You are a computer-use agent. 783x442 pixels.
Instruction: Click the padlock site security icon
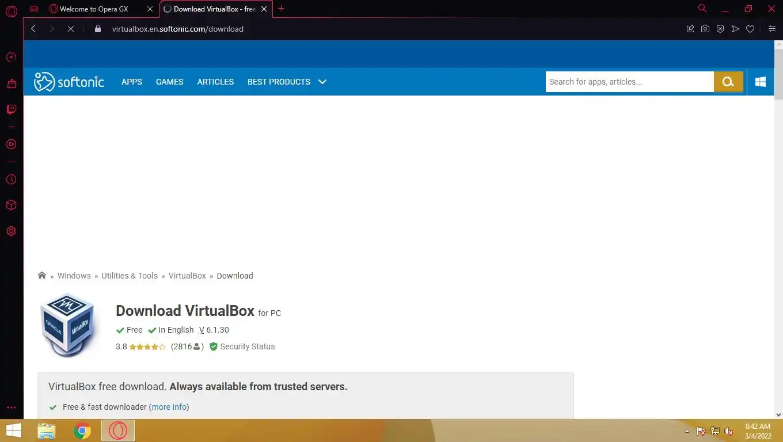point(98,29)
